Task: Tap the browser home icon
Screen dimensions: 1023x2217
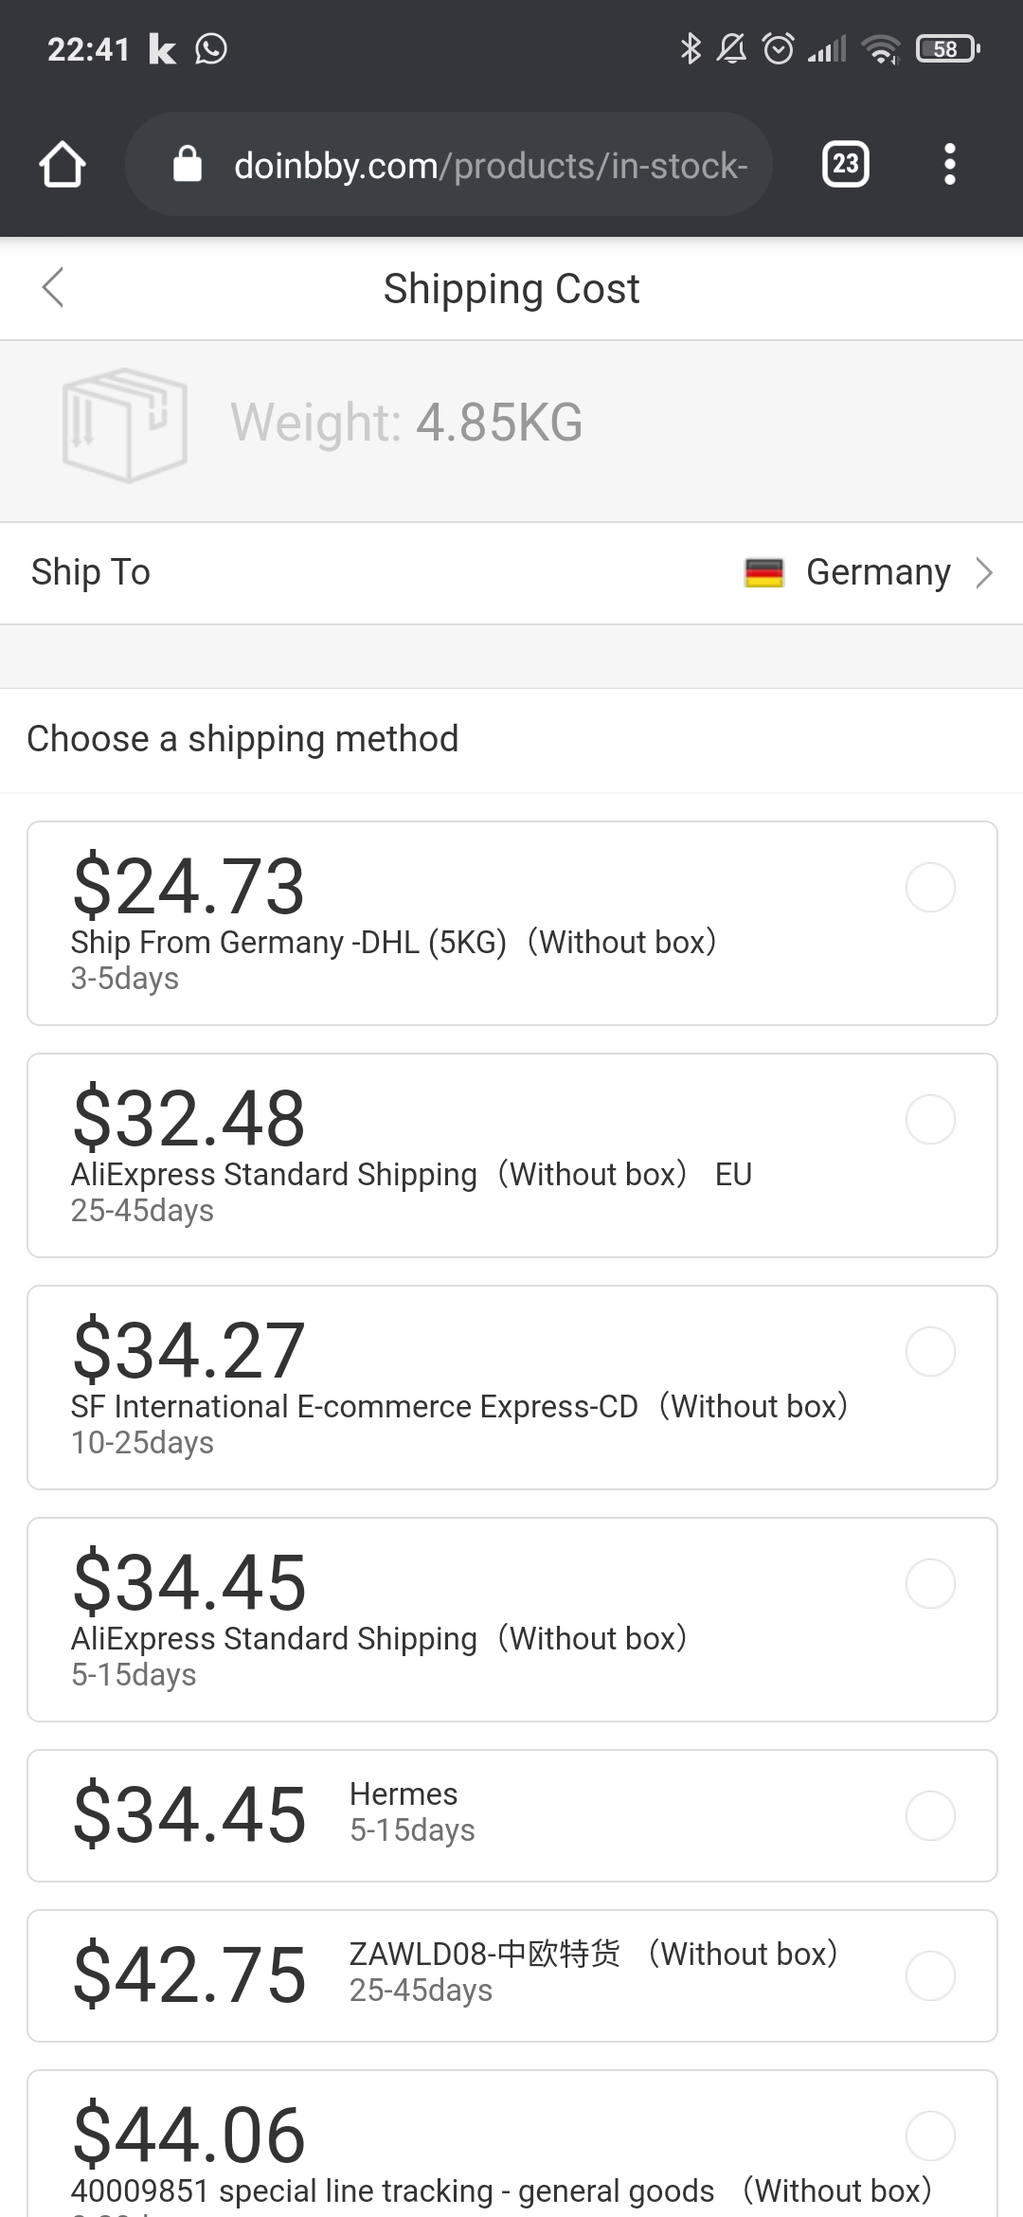Action: tap(63, 165)
